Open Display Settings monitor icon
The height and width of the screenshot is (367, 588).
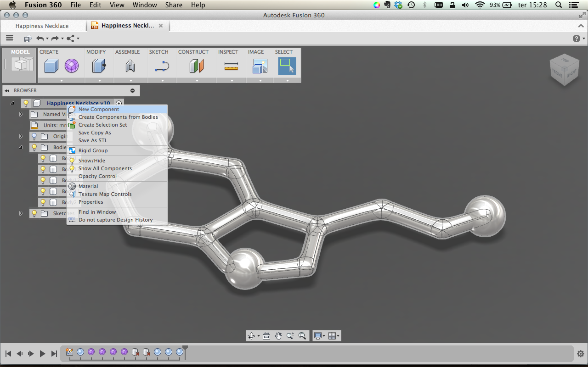(x=317, y=336)
